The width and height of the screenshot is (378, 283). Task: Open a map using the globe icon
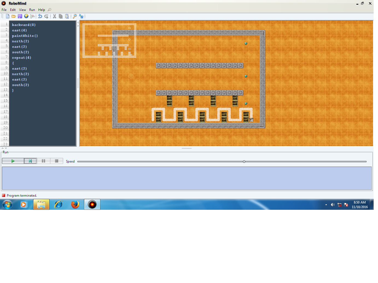(x=26, y=16)
